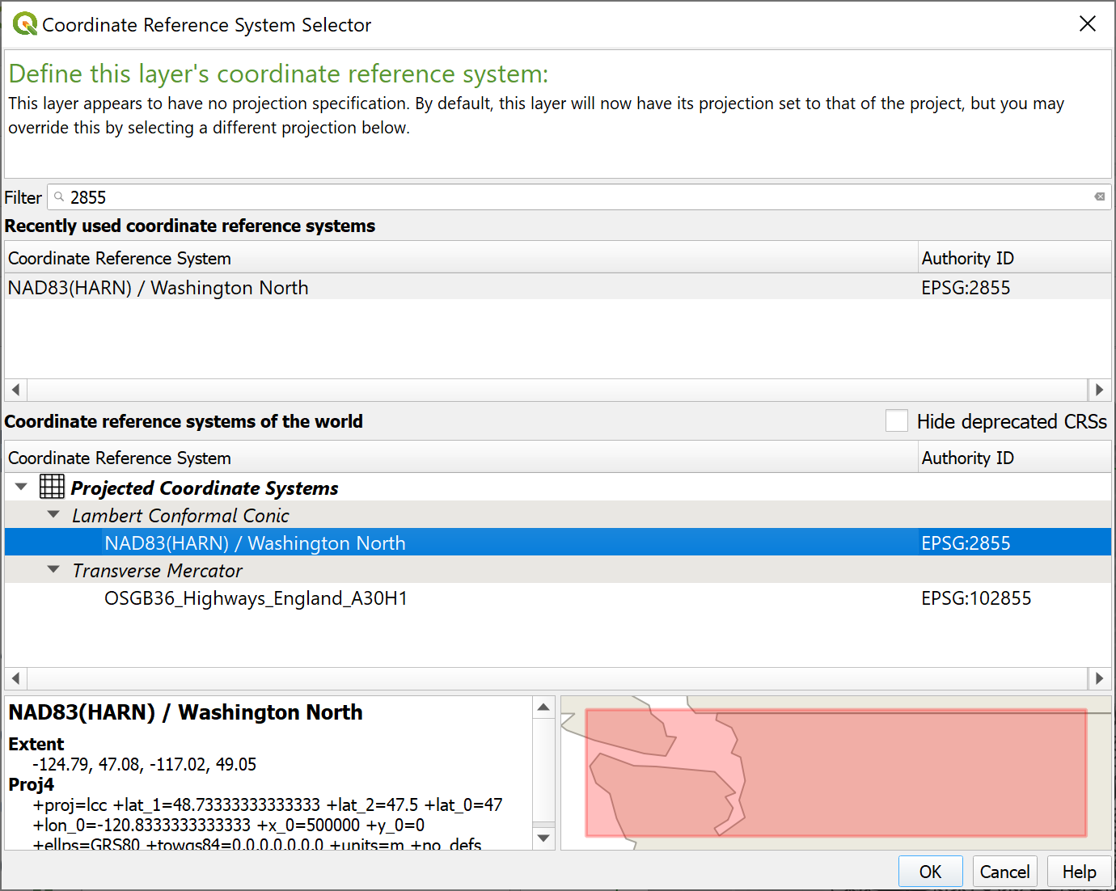Collapse the Lambert Conformal Conic branch
Image resolution: width=1116 pixels, height=891 pixels.
pyautogui.click(x=54, y=515)
